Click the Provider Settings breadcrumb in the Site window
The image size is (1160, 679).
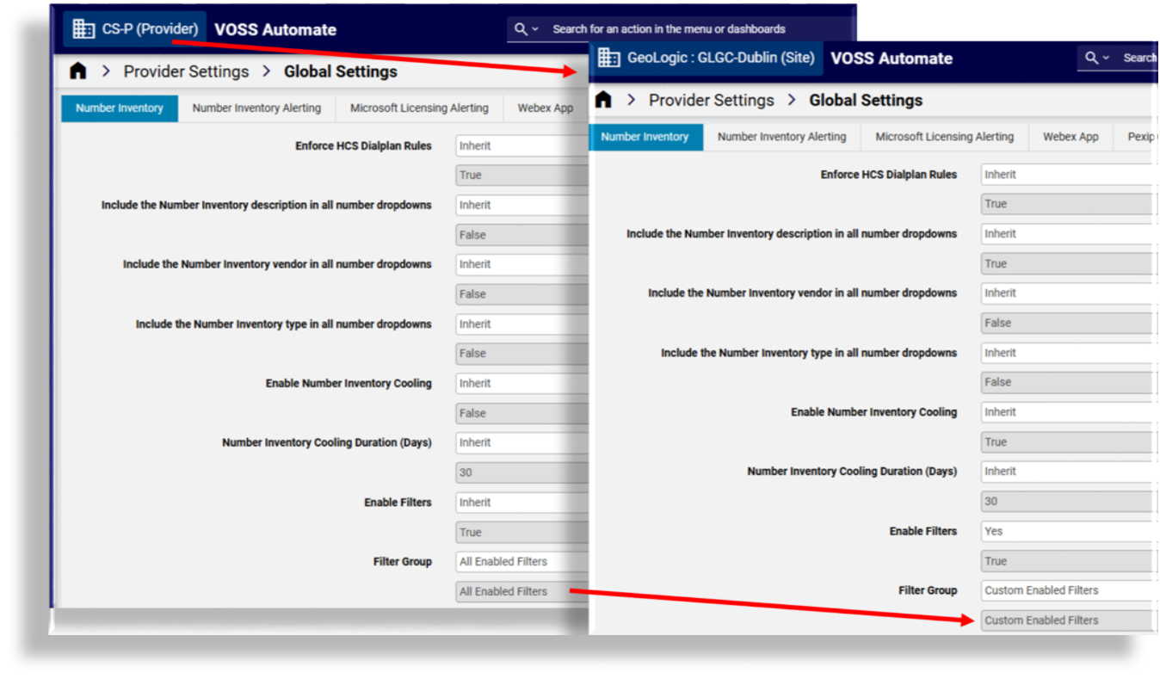pyautogui.click(x=711, y=100)
